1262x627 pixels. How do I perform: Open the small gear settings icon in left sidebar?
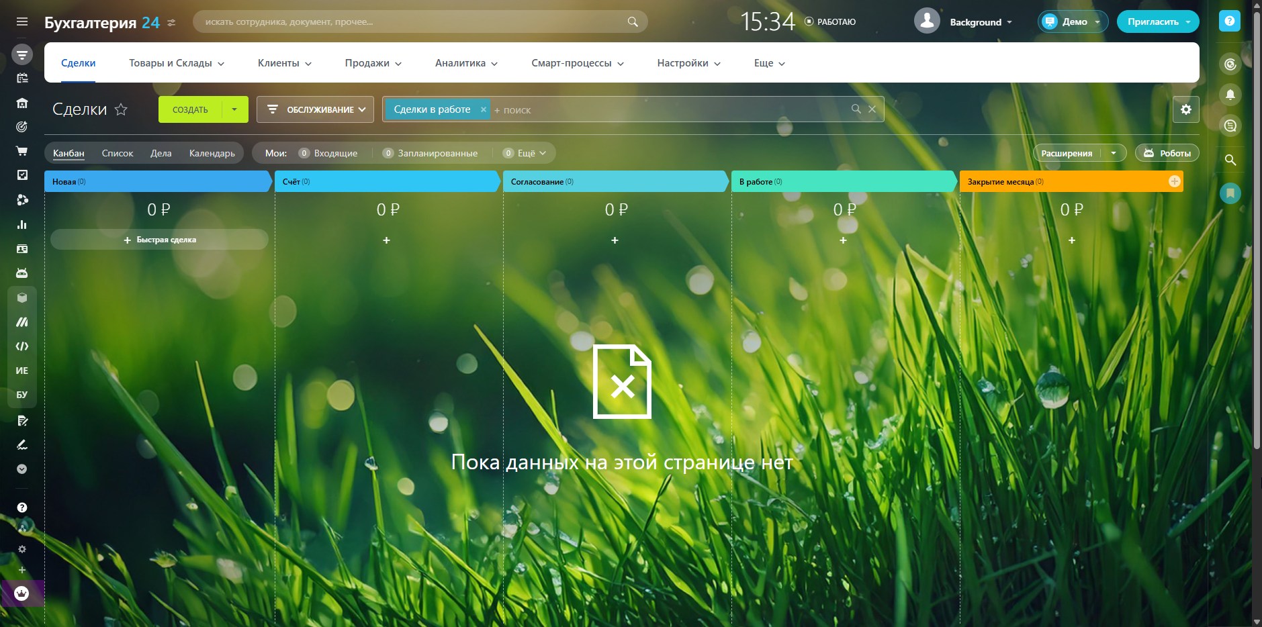click(x=22, y=549)
